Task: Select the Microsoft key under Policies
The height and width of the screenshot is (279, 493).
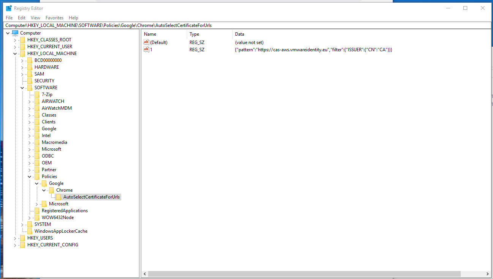Action: (x=58, y=204)
